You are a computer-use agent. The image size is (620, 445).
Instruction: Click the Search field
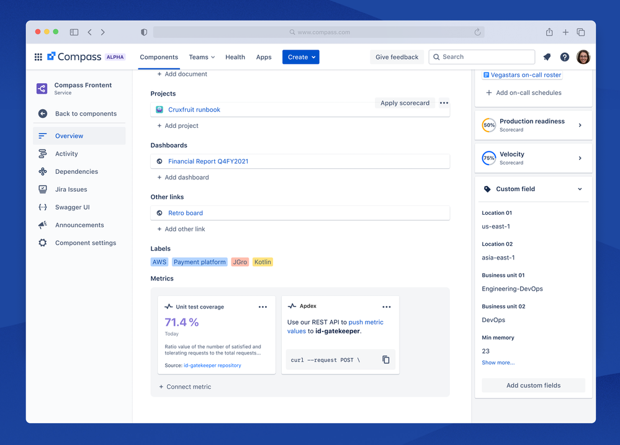[482, 57]
